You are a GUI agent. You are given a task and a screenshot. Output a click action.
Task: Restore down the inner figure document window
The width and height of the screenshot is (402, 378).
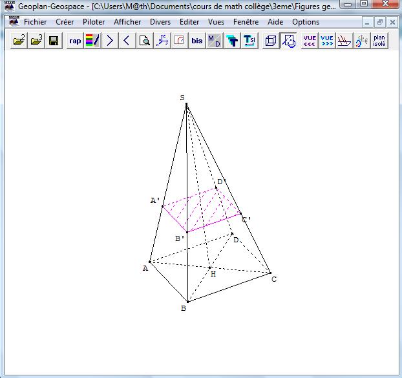click(x=379, y=23)
